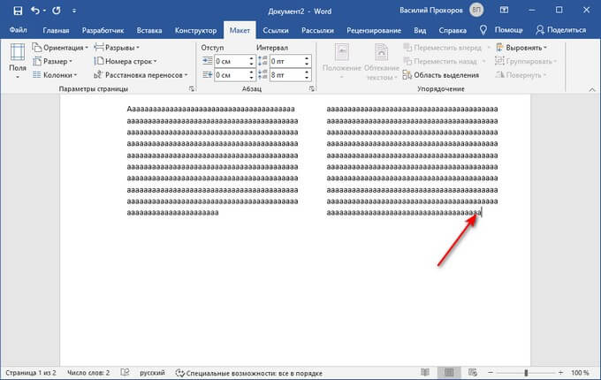
Task: Click spelling check book icon in status bar
Action: pos(125,372)
